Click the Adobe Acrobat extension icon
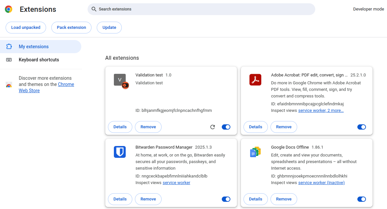The height and width of the screenshot is (209, 387). pos(255,80)
